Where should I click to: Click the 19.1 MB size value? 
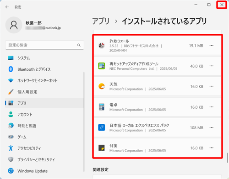tap(196, 46)
